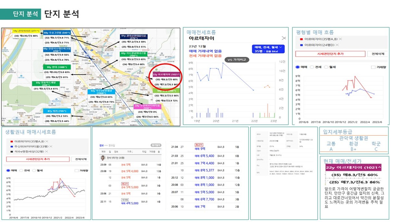Click the 매매 4억 5,000 transaction from 22.11
Viewport: 395px width, 222px height.
point(130,202)
